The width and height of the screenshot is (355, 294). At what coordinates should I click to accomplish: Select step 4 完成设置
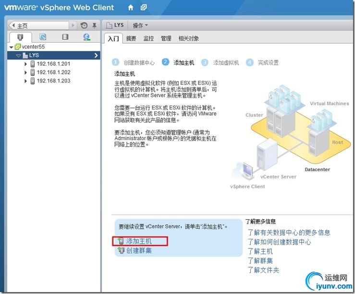click(x=262, y=62)
